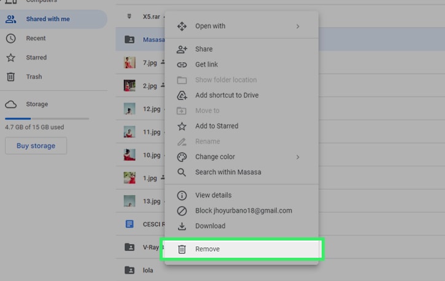Viewport: 445px width, 281px height.
Task: Click the V-Ray shared folder icon
Action: (x=130, y=247)
